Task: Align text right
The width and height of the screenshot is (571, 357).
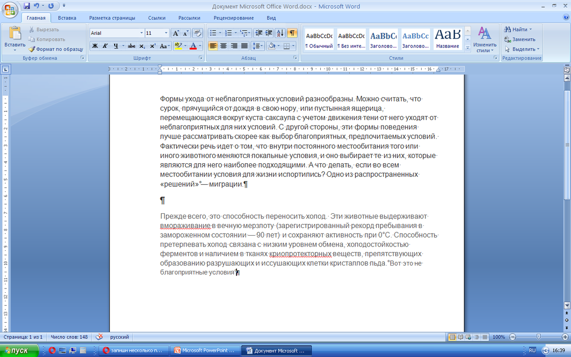Action: (234, 46)
